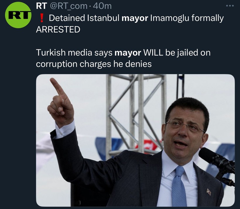This screenshot has height=209, width=240.
Task: Click the 'Detained Istanbul' headline text
Action: (84, 18)
